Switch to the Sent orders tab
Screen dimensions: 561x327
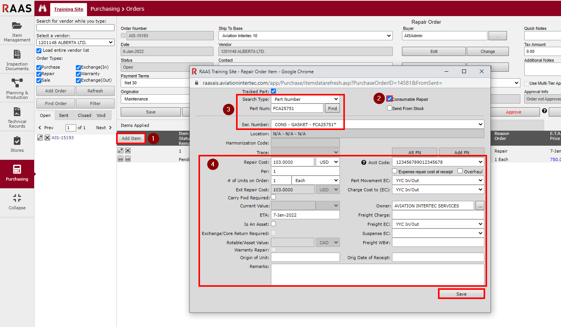[x=64, y=115]
